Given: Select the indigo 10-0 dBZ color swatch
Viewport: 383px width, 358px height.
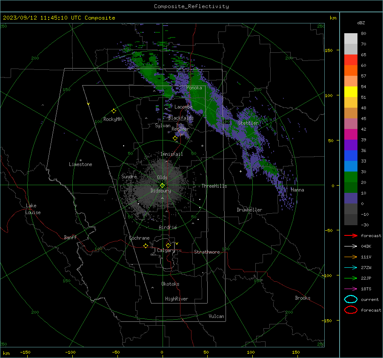Looking at the screenshot, I should point(351,198).
